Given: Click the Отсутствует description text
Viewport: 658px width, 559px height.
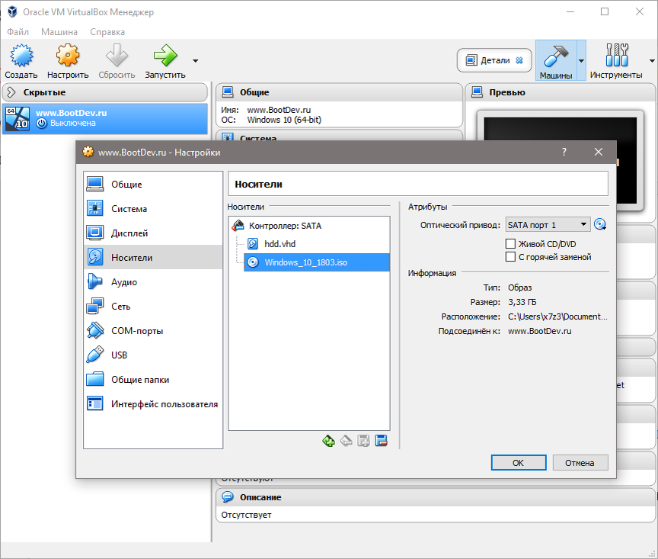Looking at the screenshot, I should (x=246, y=515).
